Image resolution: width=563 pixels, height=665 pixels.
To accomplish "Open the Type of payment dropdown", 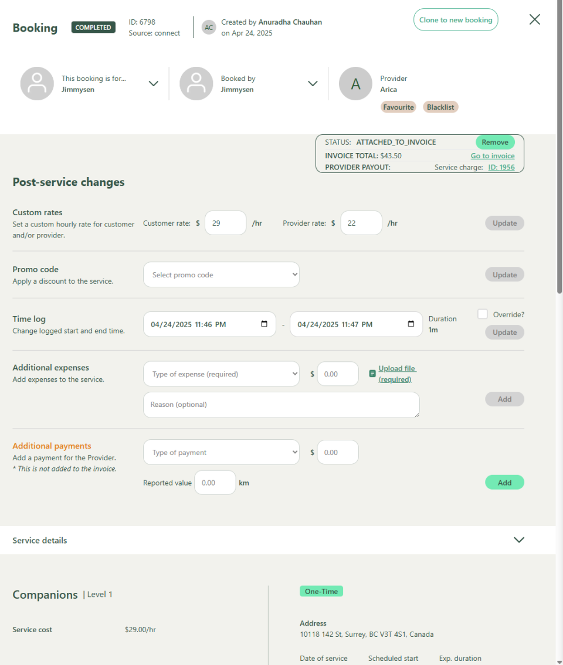I will click(x=221, y=453).
